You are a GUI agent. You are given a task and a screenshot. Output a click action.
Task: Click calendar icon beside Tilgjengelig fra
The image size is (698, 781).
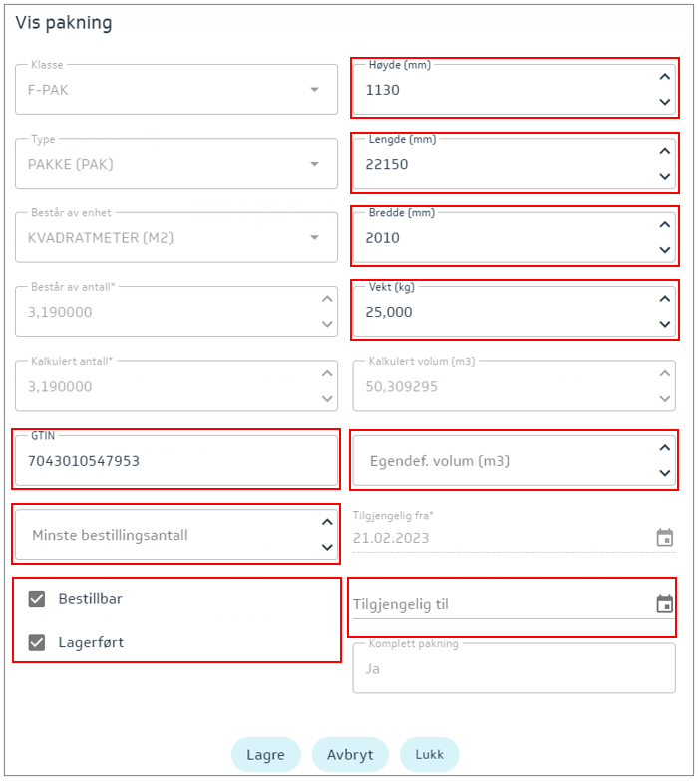(665, 538)
